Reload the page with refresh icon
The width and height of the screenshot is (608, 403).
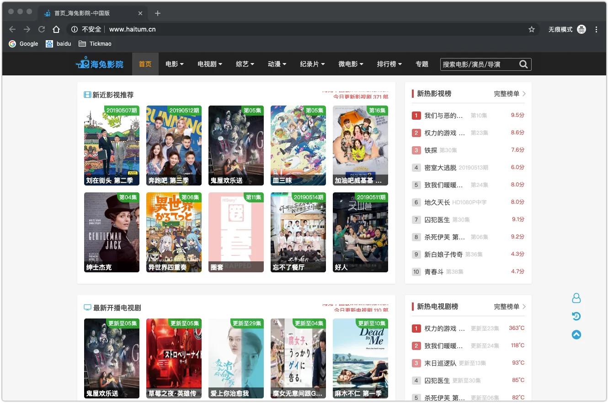click(42, 29)
